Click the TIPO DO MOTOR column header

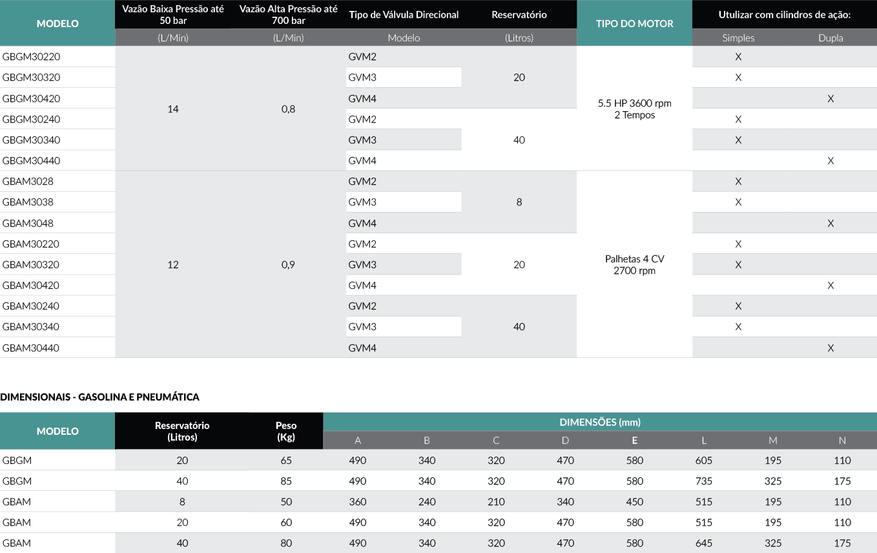point(634,23)
